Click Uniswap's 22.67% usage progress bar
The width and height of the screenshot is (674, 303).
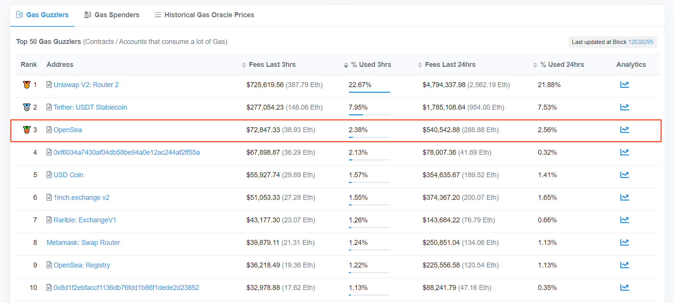tap(369, 92)
